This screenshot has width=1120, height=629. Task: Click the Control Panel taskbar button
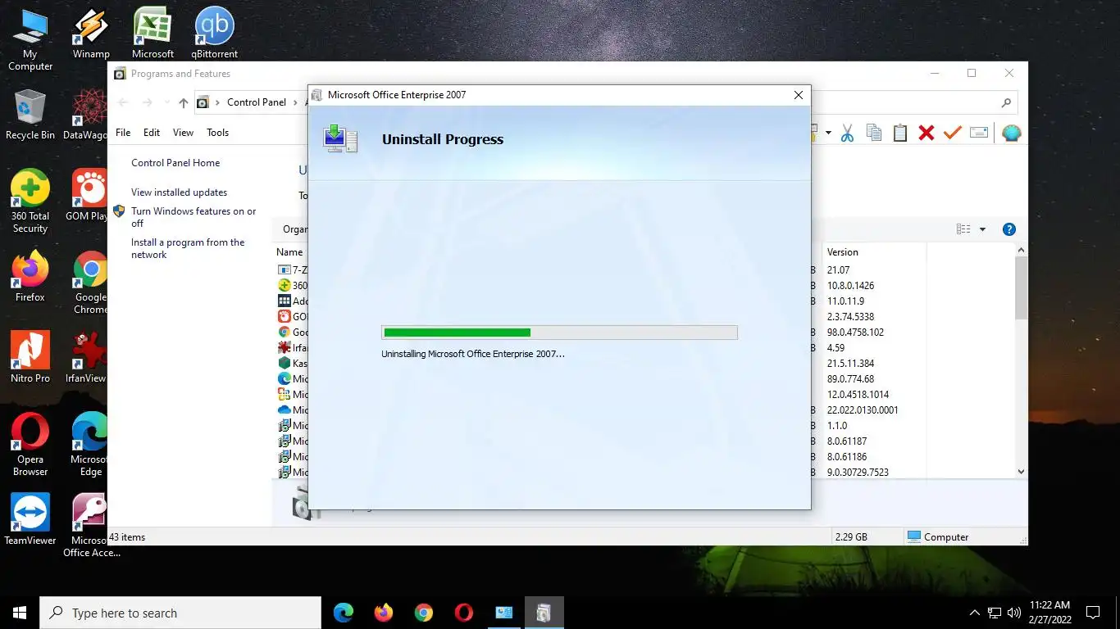pyautogui.click(x=503, y=613)
